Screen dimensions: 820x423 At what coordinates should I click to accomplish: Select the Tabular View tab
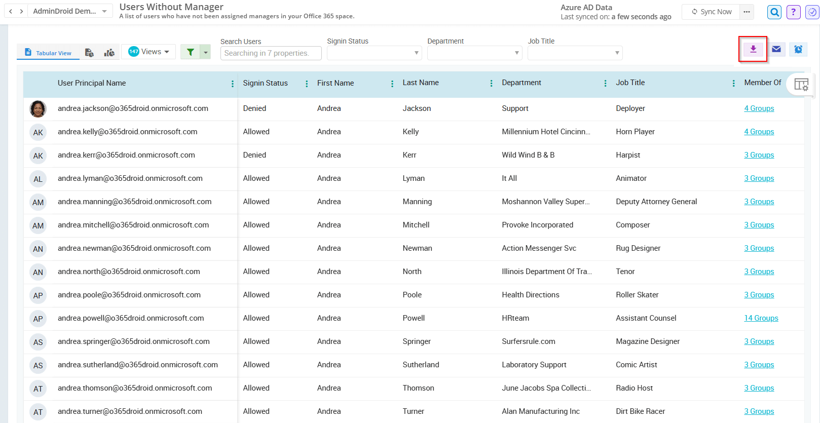pos(48,53)
